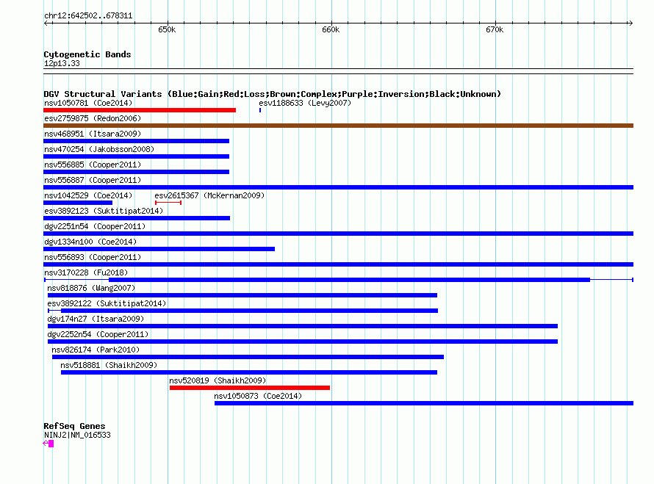This screenshot has width=654, height=484.
Task: Open the dgv174n27 (Itsara2009) label
Action: [96, 319]
